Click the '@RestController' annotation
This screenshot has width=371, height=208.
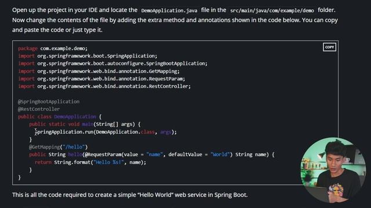pyautogui.click(x=39, y=109)
